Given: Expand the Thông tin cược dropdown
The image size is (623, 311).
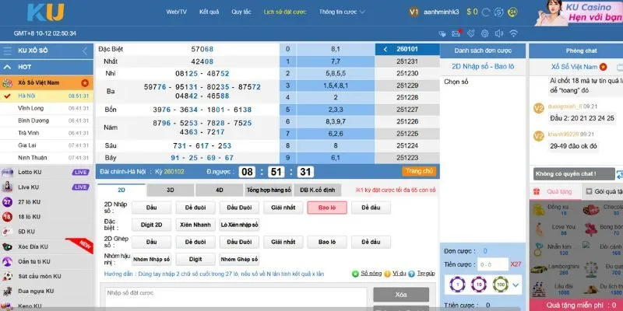Looking at the screenshot, I should [x=342, y=12].
